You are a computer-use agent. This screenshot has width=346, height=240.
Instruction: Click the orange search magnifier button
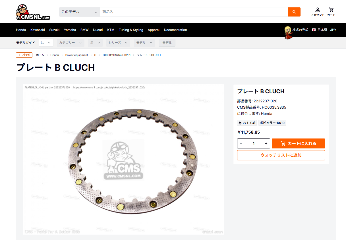pyautogui.click(x=294, y=12)
